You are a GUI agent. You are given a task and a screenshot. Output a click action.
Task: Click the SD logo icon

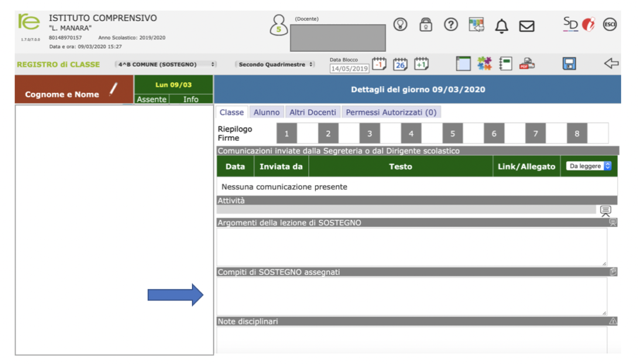[x=571, y=24]
